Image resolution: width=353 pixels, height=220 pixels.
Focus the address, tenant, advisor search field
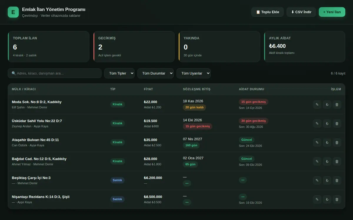[x=55, y=73]
